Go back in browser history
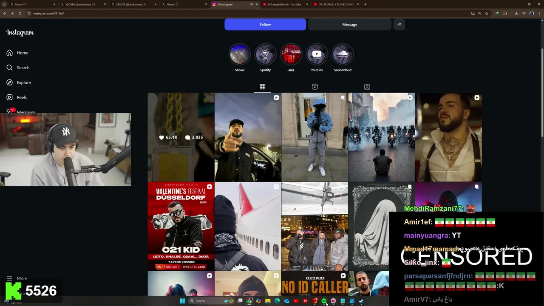Image resolution: width=544 pixels, height=306 pixels. [5, 13]
